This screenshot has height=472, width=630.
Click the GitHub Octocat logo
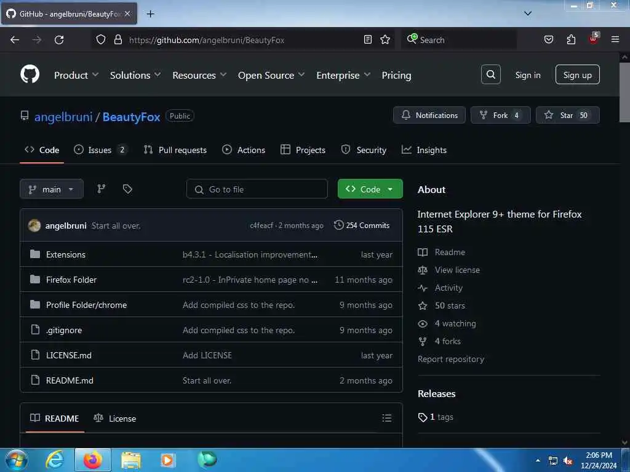pyautogui.click(x=30, y=74)
